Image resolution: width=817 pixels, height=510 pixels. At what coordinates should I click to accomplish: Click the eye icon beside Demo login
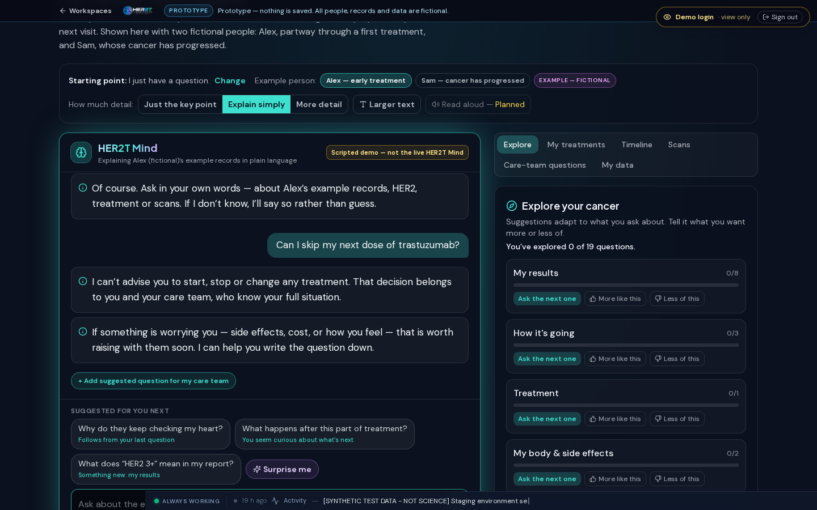coord(667,17)
